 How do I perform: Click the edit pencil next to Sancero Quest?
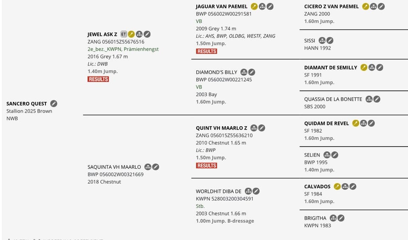(x=54, y=104)
